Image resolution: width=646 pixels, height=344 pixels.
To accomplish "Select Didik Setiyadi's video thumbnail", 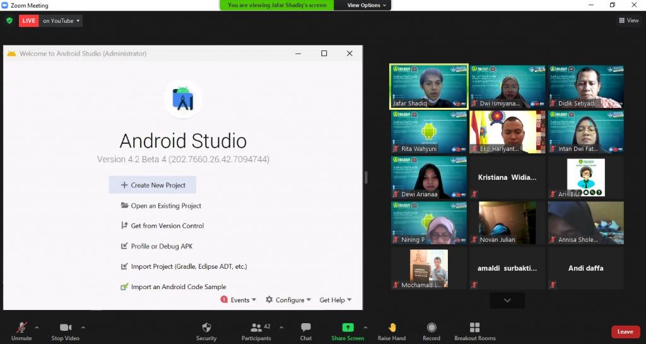I will click(x=586, y=86).
